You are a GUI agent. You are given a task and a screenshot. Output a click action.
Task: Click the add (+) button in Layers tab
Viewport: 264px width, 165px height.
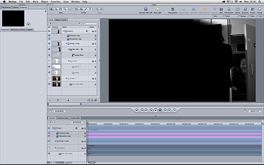pos(50,23)
